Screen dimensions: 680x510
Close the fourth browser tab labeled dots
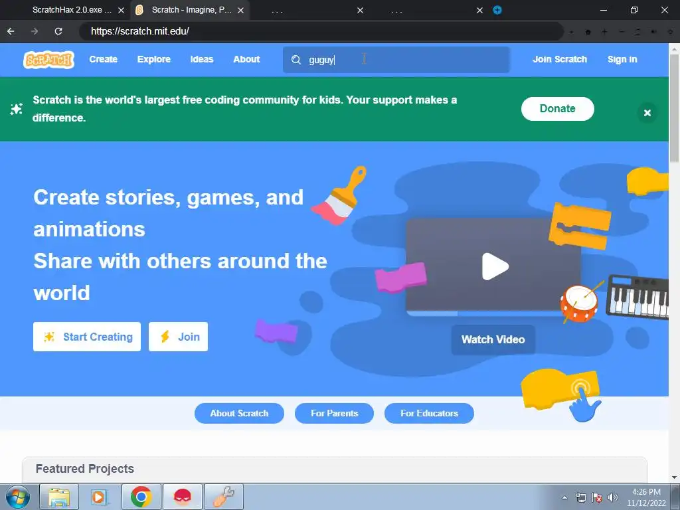point(479,10)
